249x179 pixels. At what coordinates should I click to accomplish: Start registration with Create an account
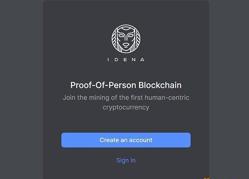126,140
